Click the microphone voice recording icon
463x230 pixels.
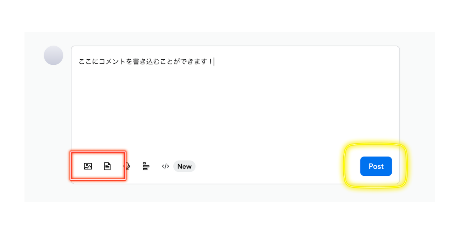(x=127, y=166)
